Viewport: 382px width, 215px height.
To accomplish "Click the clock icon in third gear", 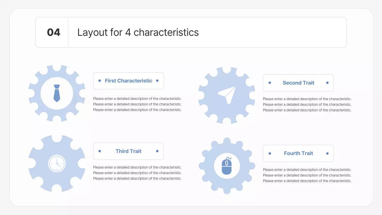I will click(x=57, y=163).
